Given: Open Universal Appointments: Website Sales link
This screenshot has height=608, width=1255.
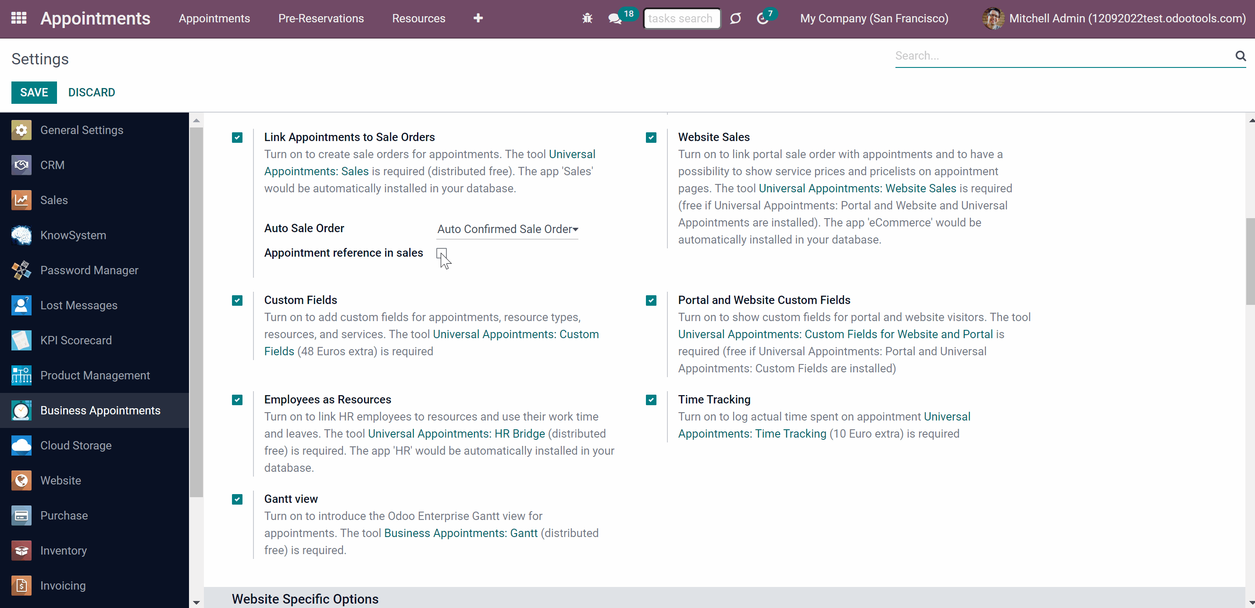Looking at the screenshot, I should pos(857,188).
